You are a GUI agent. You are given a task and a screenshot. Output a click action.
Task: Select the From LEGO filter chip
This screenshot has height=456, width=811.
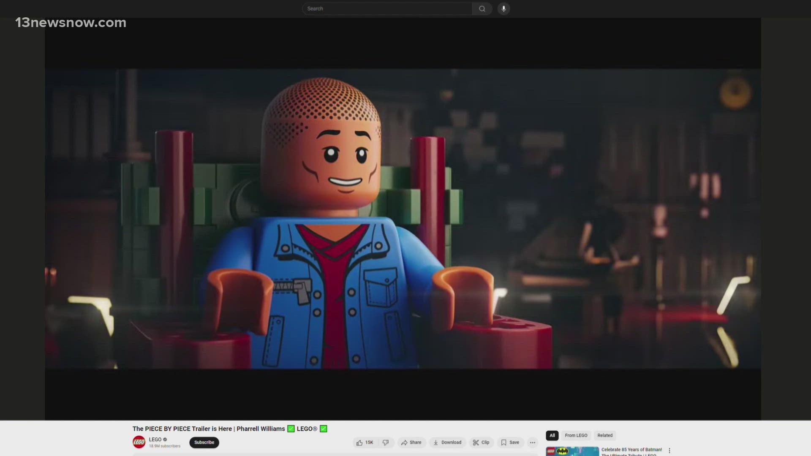[576, 435]
